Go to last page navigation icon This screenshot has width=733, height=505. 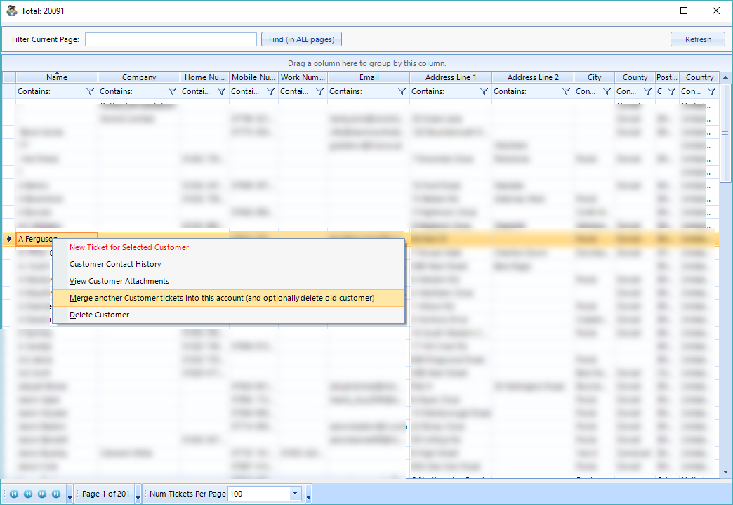[56, 494]
